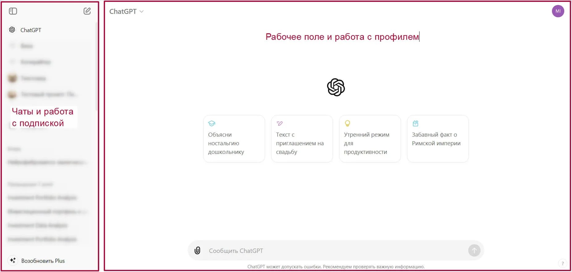Image resolution: width=572 pixels, height=272 pixels.
Task: Choose the Объясни ностальгию дошкольнику suggestion card
Action: pos(234,139)
